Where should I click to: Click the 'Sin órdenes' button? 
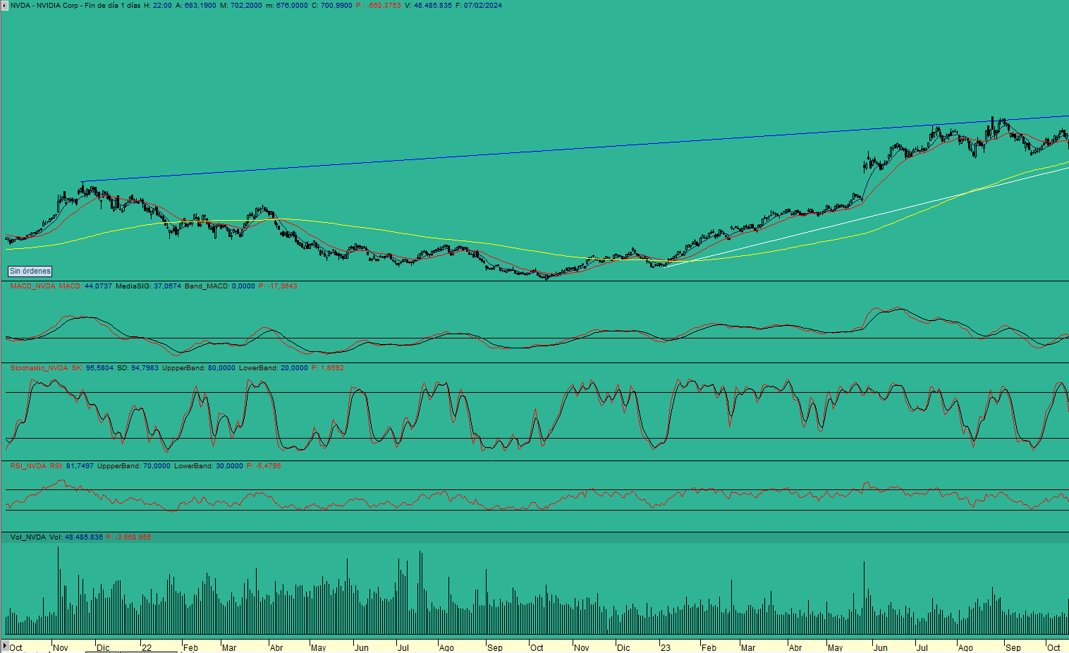[x=30, y=271]
